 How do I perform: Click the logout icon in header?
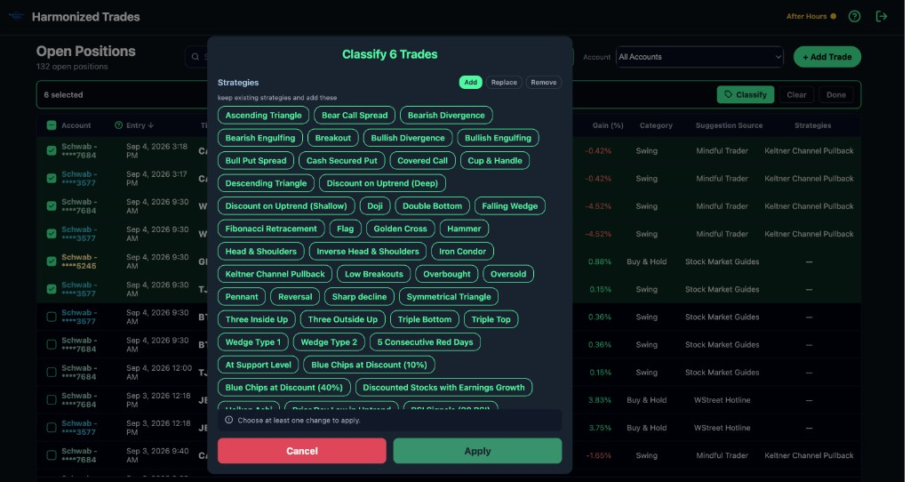point(882,16)
